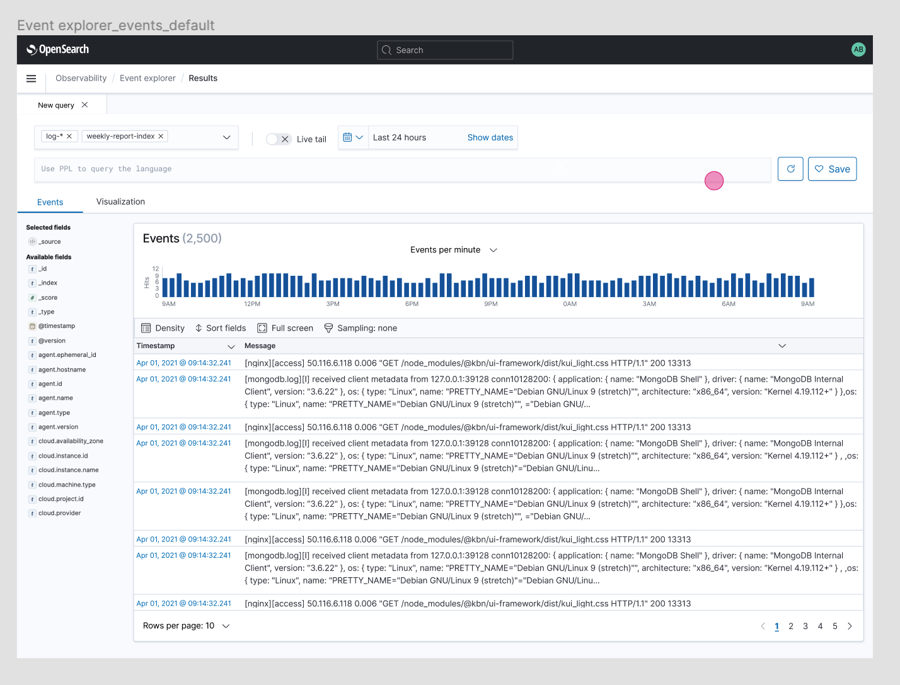Go to previous results page
The image size is (900, 685).
763,626
